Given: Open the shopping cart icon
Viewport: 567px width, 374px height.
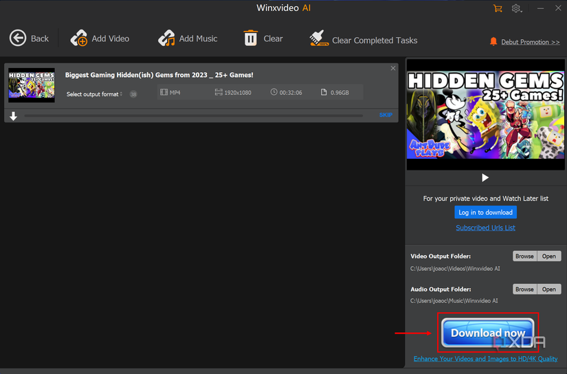Looking at the screenshot, I should pyautogui.click(x=498, y=8).
